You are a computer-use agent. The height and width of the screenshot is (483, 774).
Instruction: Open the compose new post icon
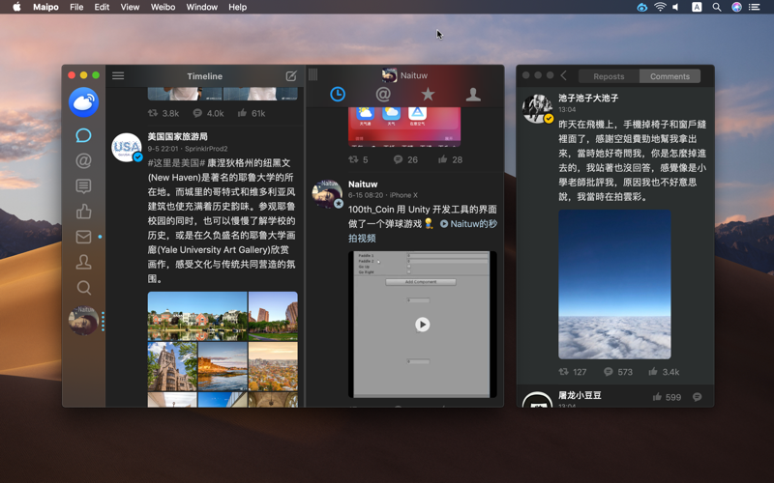[x=291, y=76]
